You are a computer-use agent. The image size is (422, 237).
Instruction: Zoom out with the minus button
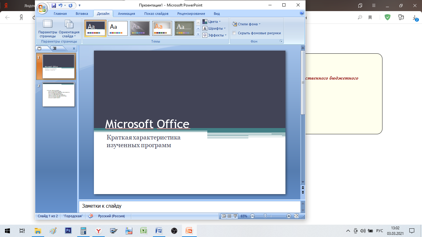[x=252, y=216]
